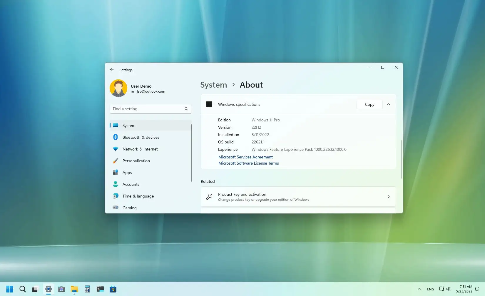The height and width of the screenshot is (296, 485).
Task: Show hidden system tray icons
Action: tap(419, 289)
